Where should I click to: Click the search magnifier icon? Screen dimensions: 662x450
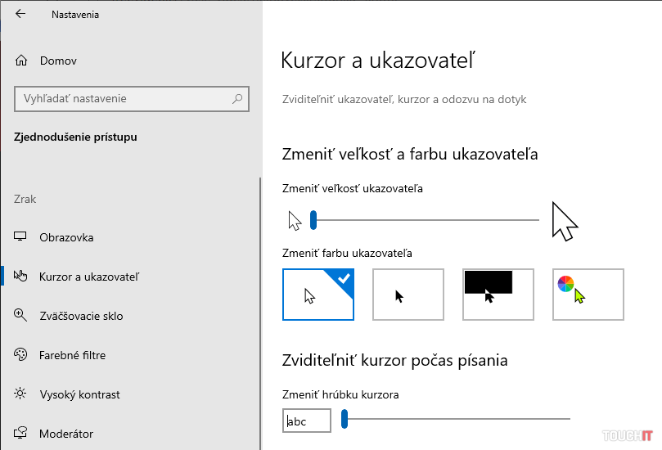(x=237, y=99)
